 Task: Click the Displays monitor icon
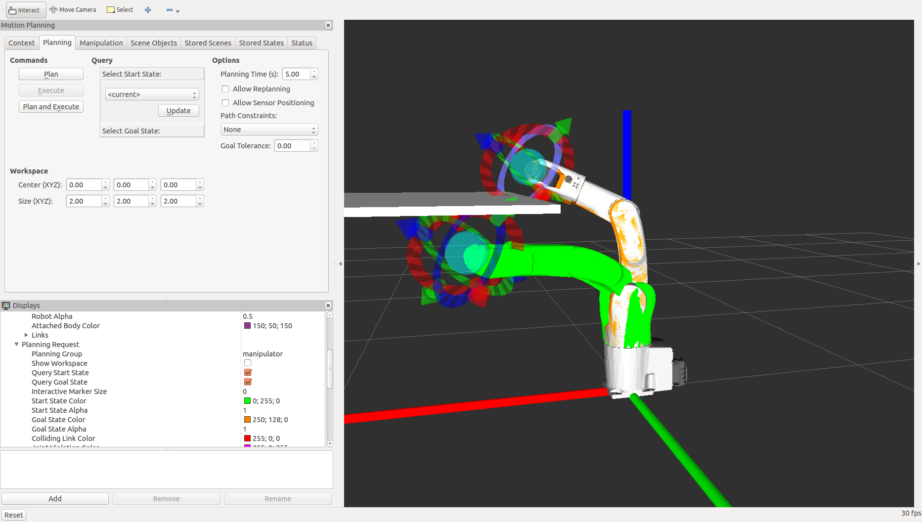[6, 305]
